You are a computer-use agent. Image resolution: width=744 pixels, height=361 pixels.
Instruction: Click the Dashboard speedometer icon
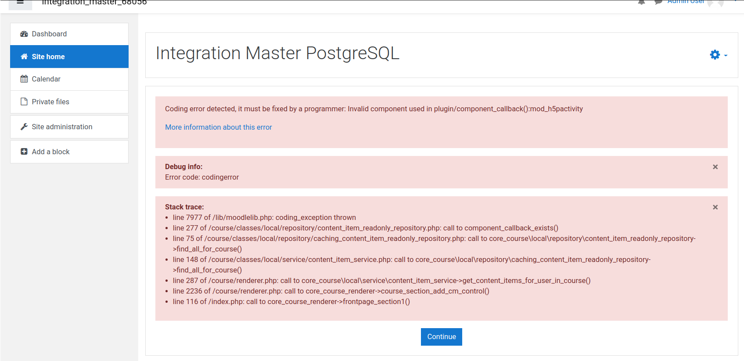[24, 34]
